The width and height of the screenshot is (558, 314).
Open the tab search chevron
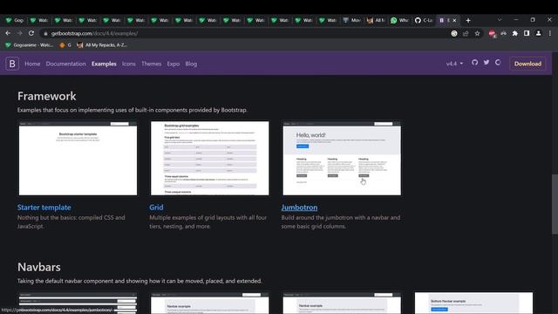point(500,20)
